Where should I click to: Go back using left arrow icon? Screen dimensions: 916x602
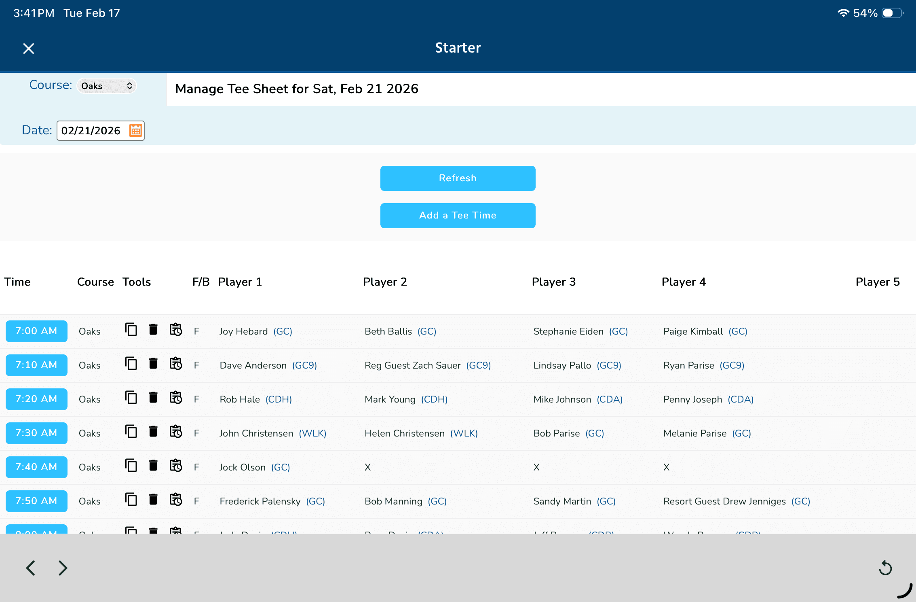(x=31, y=568)
